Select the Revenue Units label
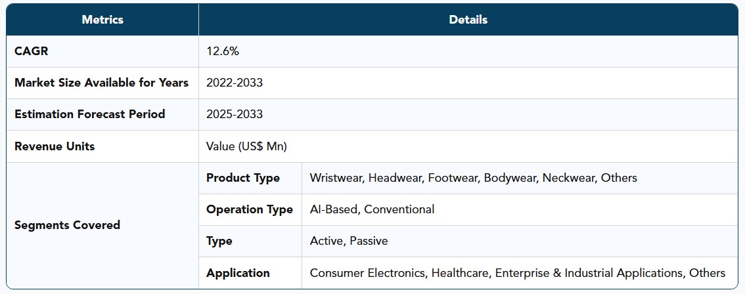Viewport: 745px width, 294px height. [55, 146]
